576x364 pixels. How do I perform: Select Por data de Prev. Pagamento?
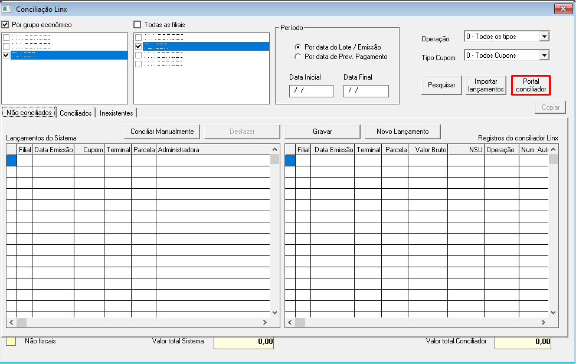point(297,57)
